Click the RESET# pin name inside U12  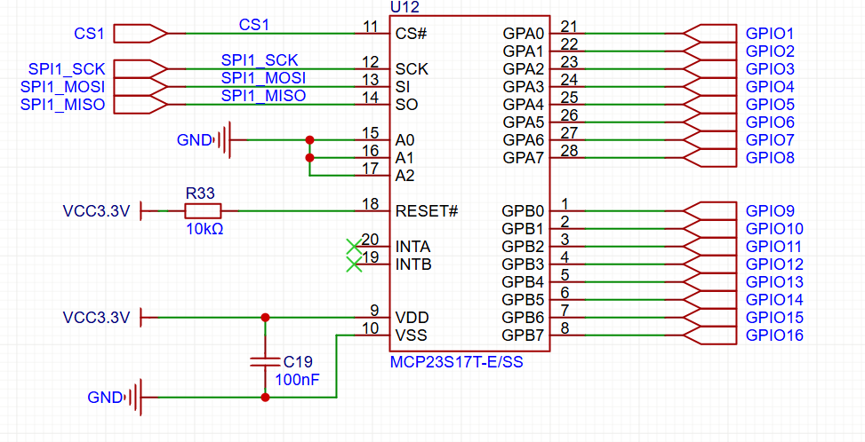427,211
